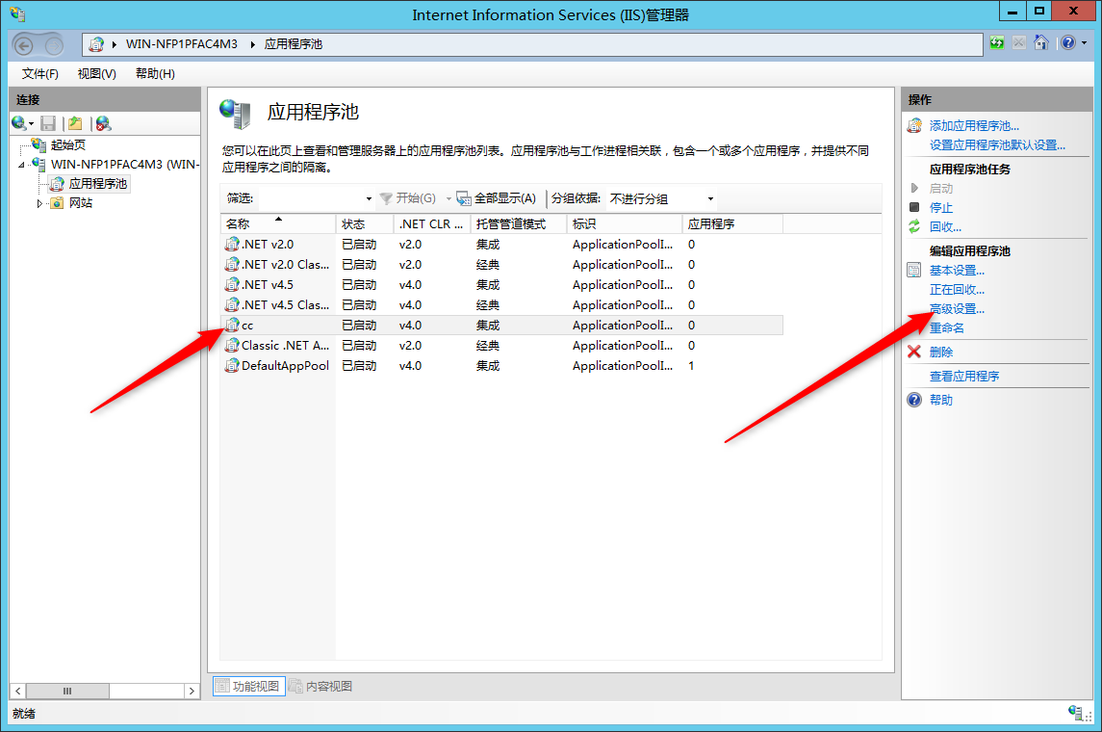The height and width of the screenshot is (732, 1102).
Task: Sort by 托管管道模式 column header
Action: click(518, 223)
